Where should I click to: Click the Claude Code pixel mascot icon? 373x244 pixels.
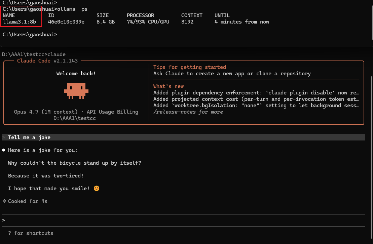coord(76,91)
